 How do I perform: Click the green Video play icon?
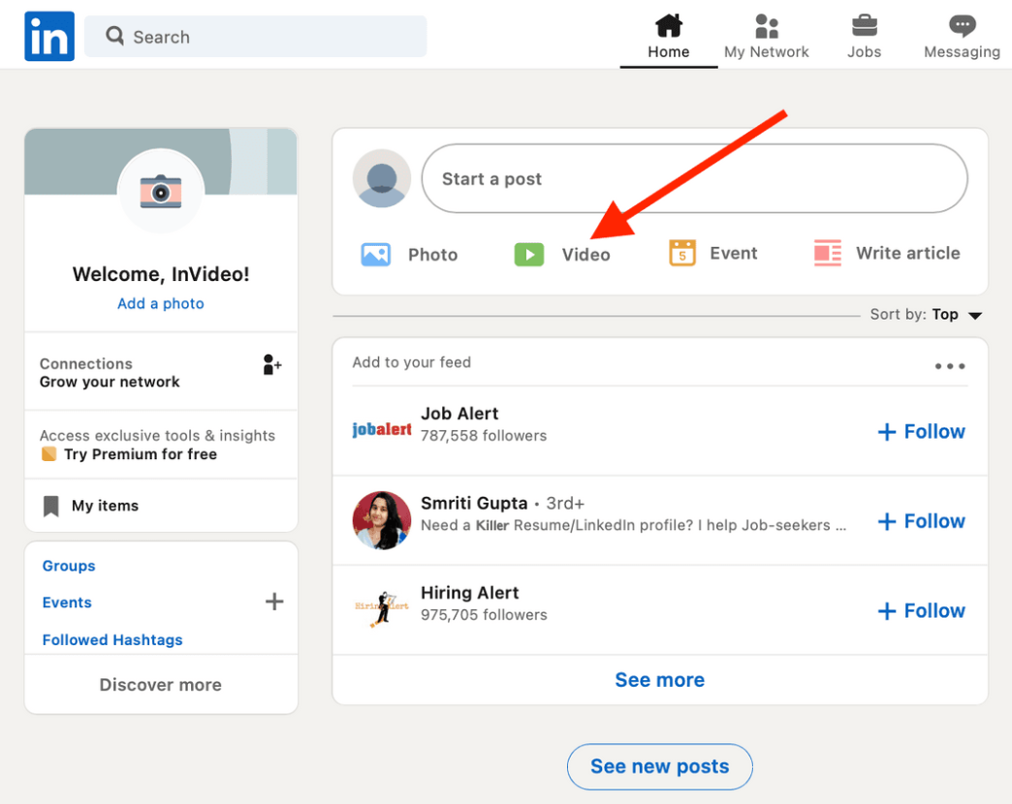tap(528, 254)
